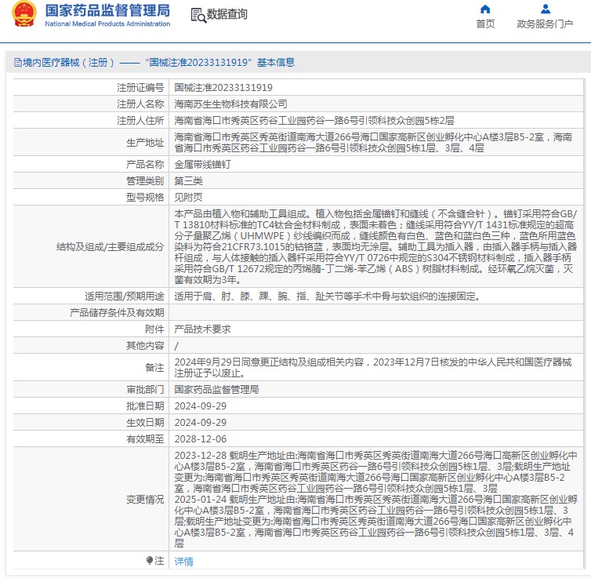Click the 注册证编号 label

click(x=140, y=88)
